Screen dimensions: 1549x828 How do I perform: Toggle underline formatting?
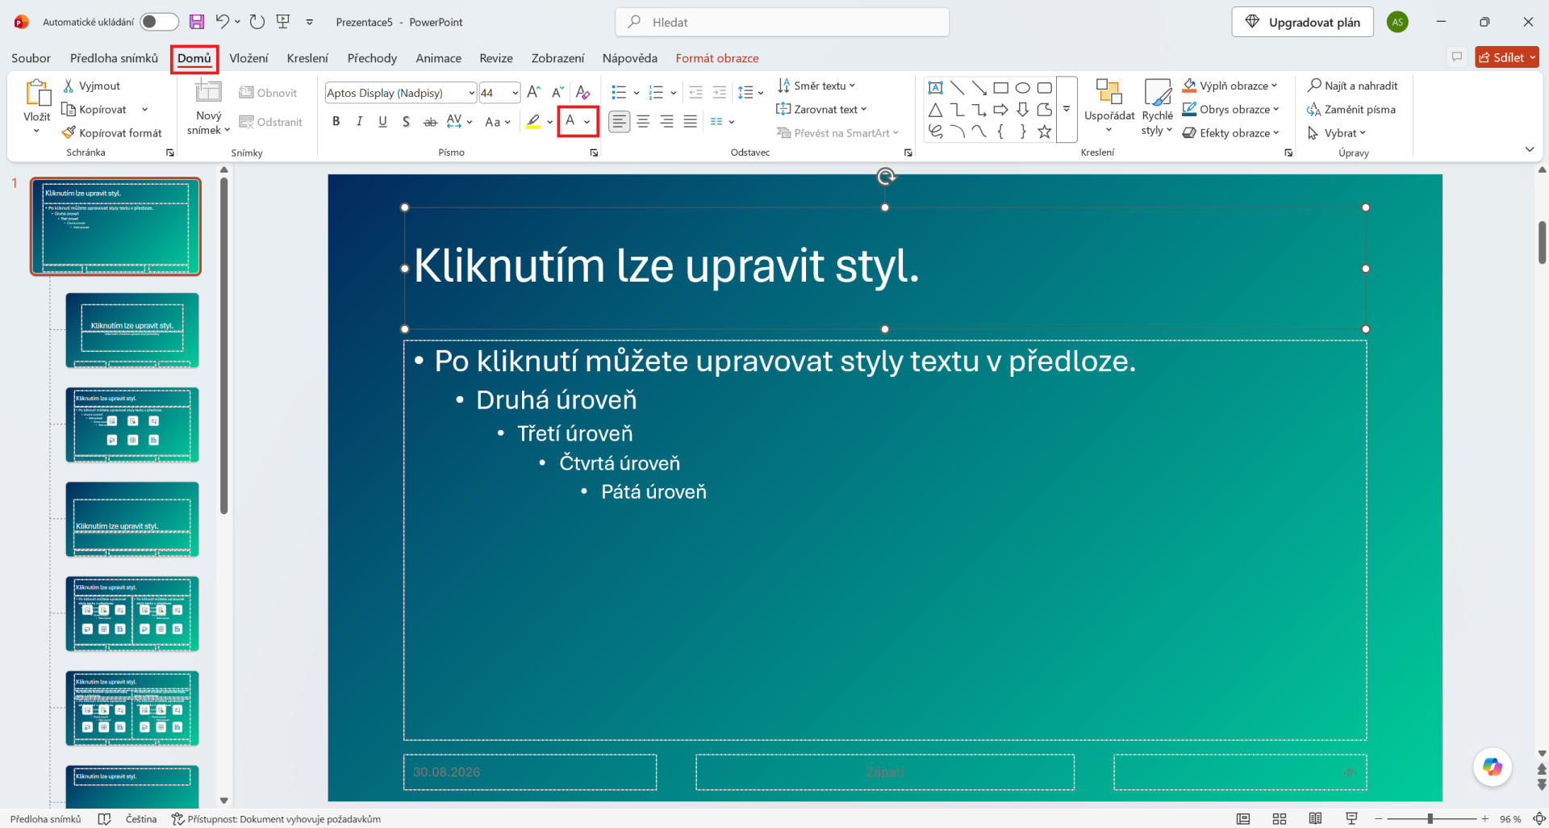click(x=382, y=122)
